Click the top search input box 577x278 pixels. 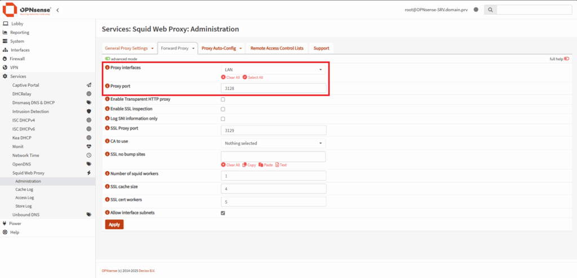coord(534,10)
